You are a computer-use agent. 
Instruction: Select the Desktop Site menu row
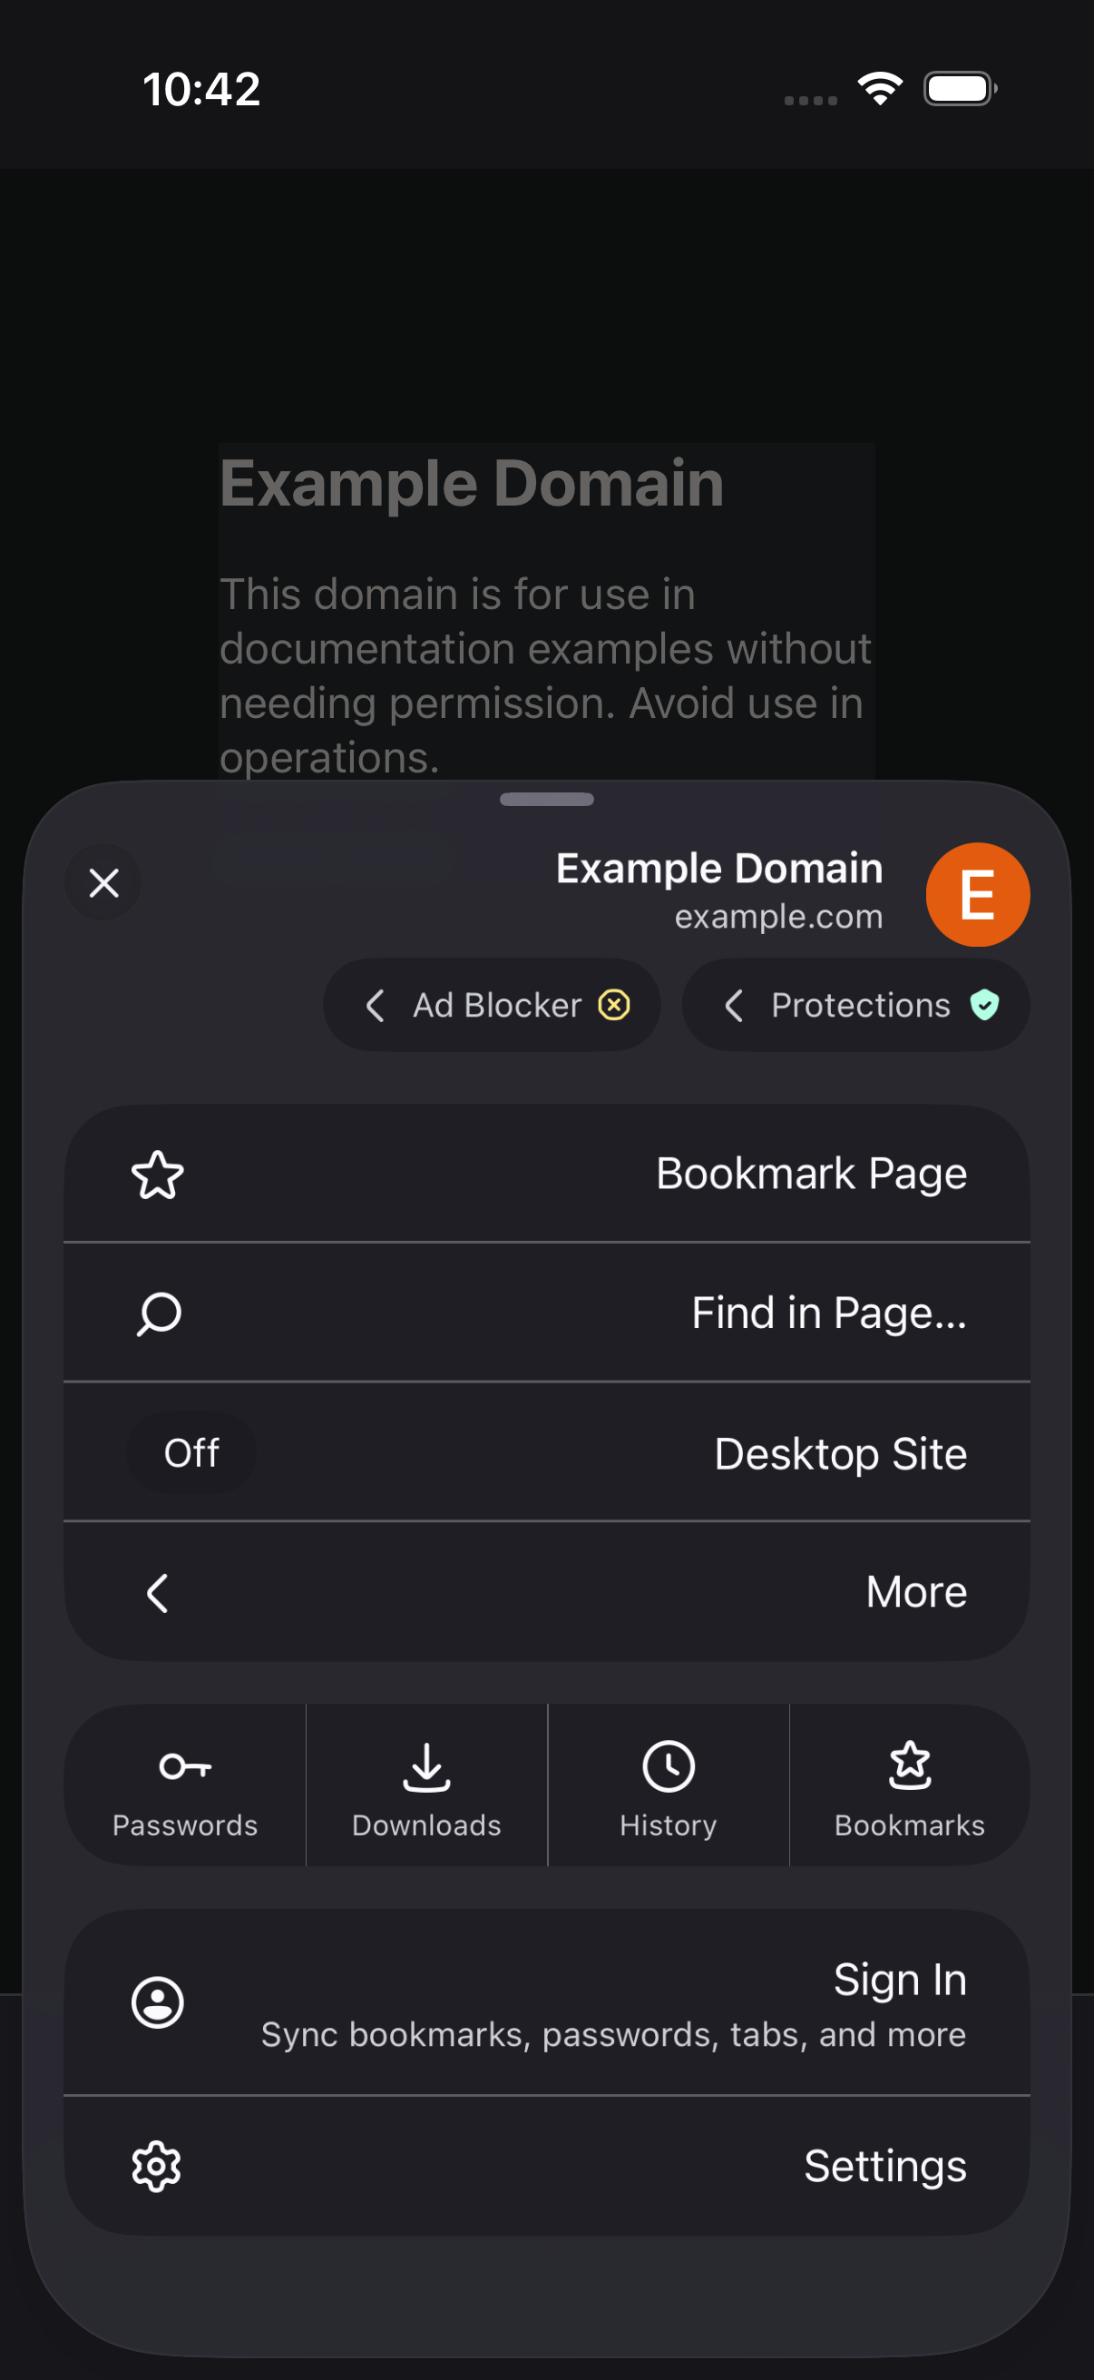coord(546,1452)
